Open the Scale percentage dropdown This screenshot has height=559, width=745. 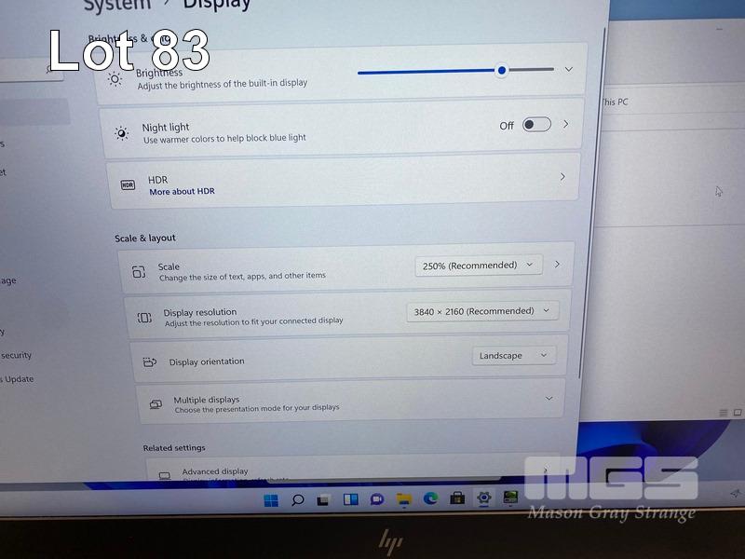(478, 266)
